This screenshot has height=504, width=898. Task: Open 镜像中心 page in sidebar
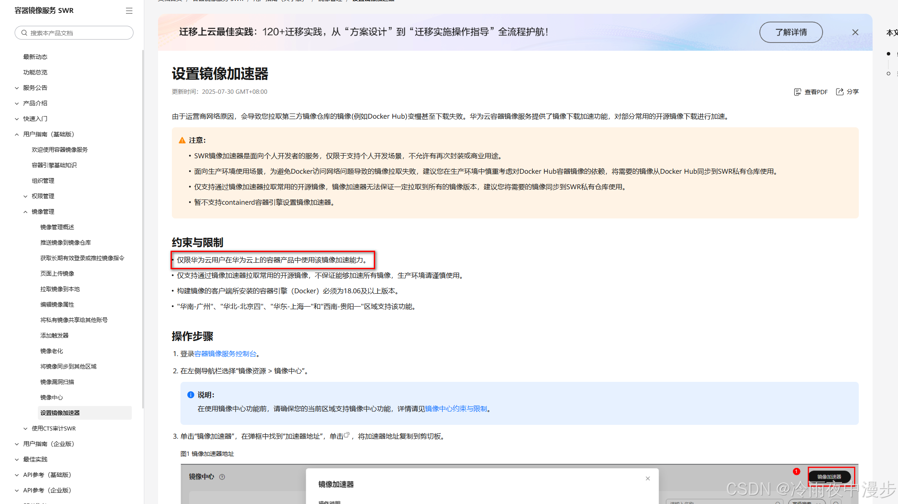point(52,397)
